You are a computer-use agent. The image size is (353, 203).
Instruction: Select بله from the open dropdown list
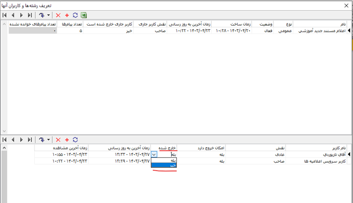163,160
